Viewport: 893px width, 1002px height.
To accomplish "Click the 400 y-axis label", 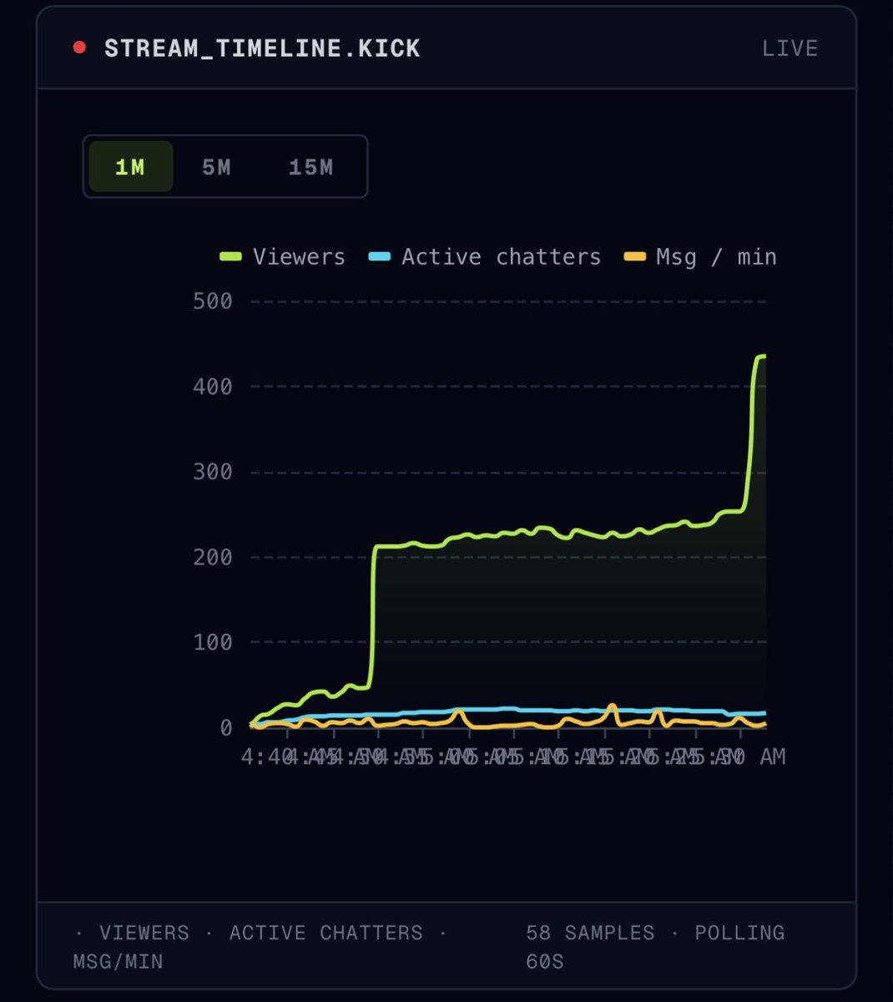I will click(x=213, y=387).
